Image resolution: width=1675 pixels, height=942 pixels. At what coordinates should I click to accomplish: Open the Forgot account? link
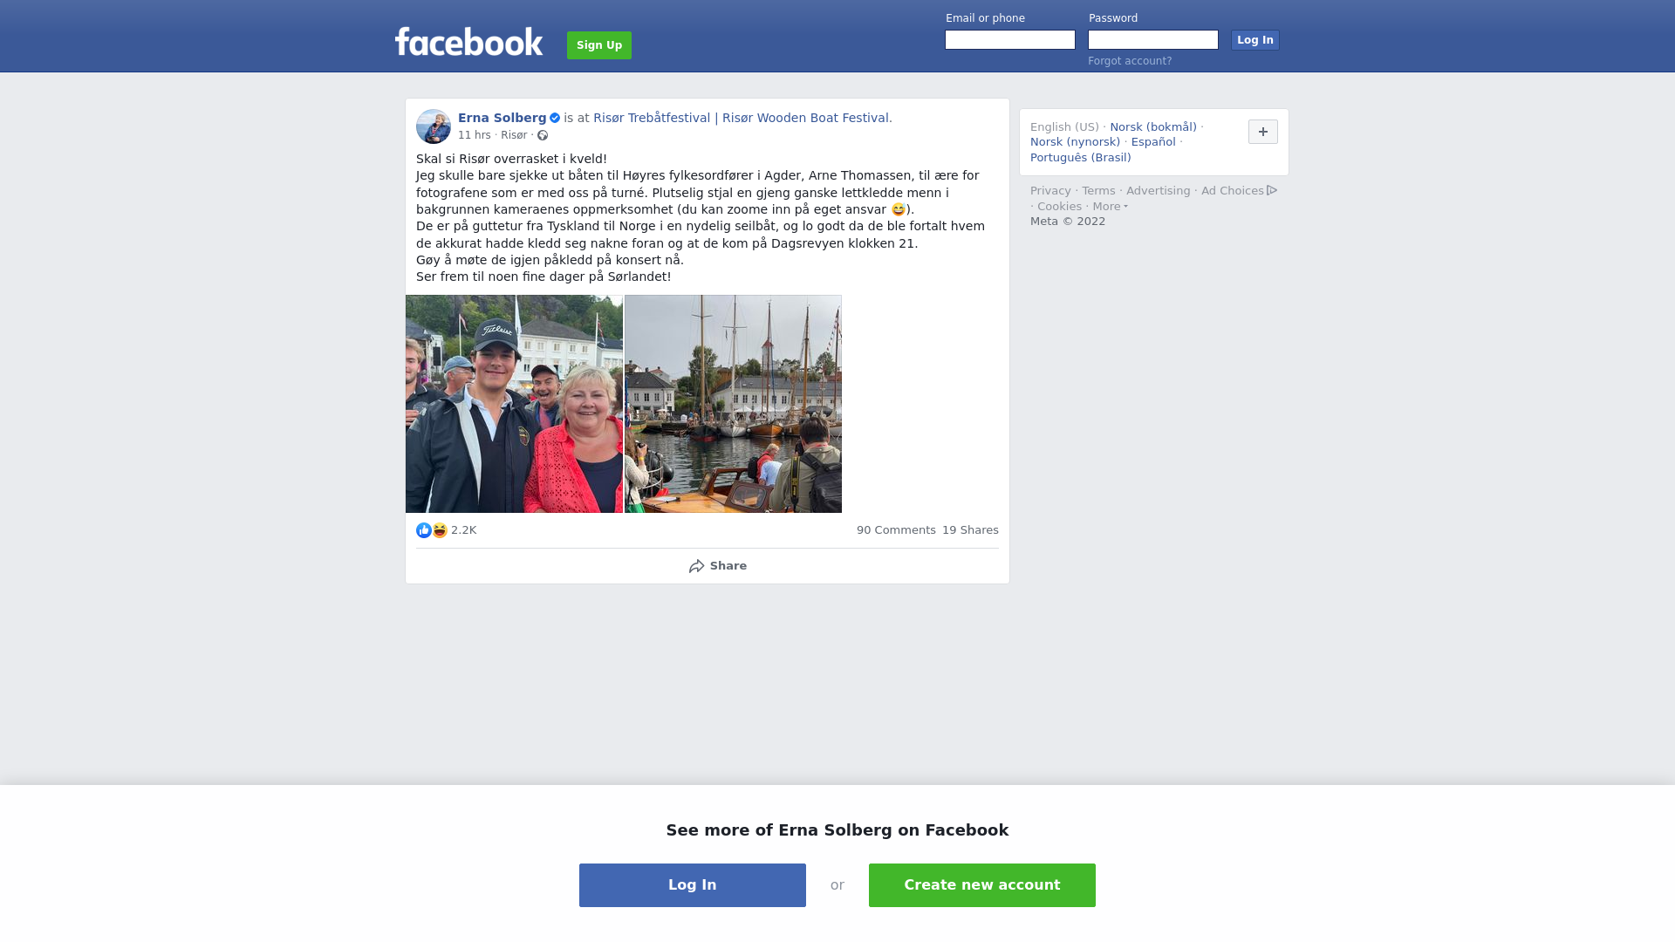pos(1130,61)
